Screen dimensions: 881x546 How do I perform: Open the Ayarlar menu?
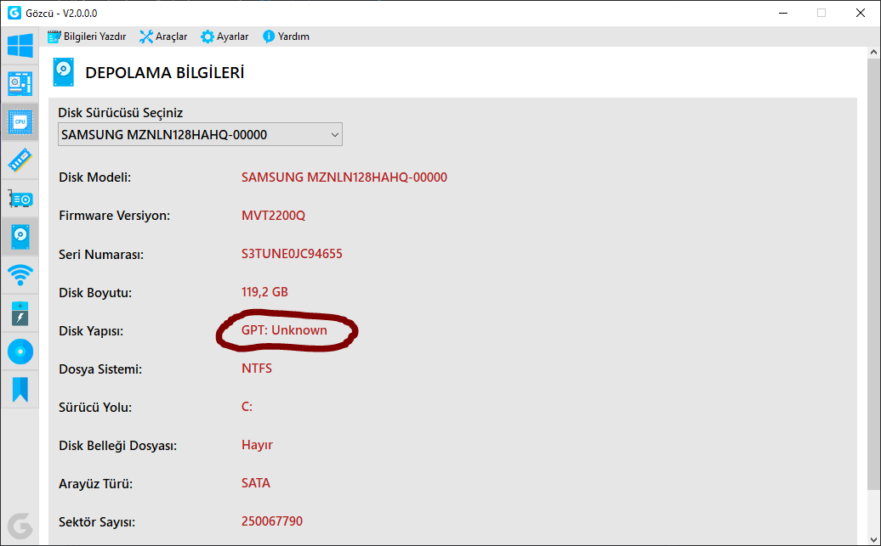tap(225, 37)
